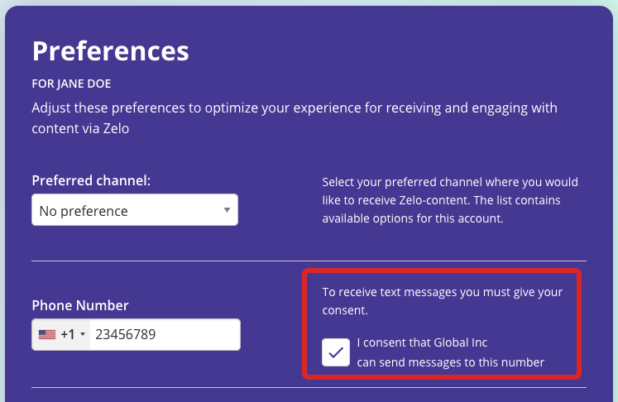Focus the phone number field showing 23456789
618x402 pixels.
tap(165, 335)
